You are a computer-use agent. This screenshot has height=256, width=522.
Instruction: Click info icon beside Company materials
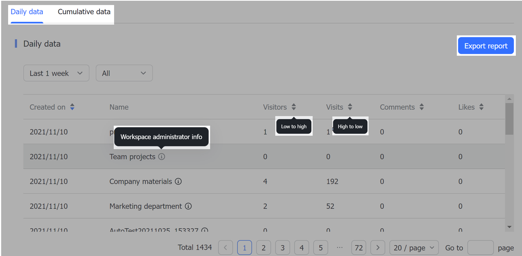pos(178,182)
